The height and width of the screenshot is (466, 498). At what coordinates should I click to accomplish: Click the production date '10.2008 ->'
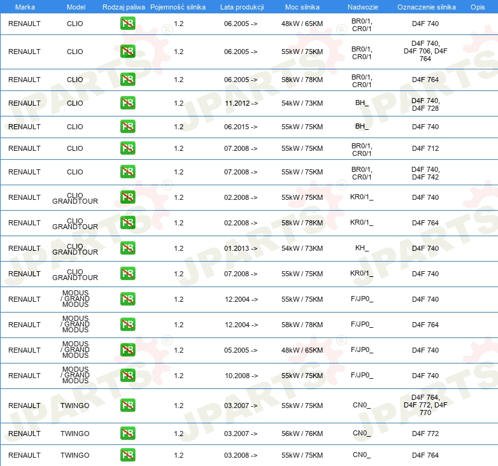point(241,376)
